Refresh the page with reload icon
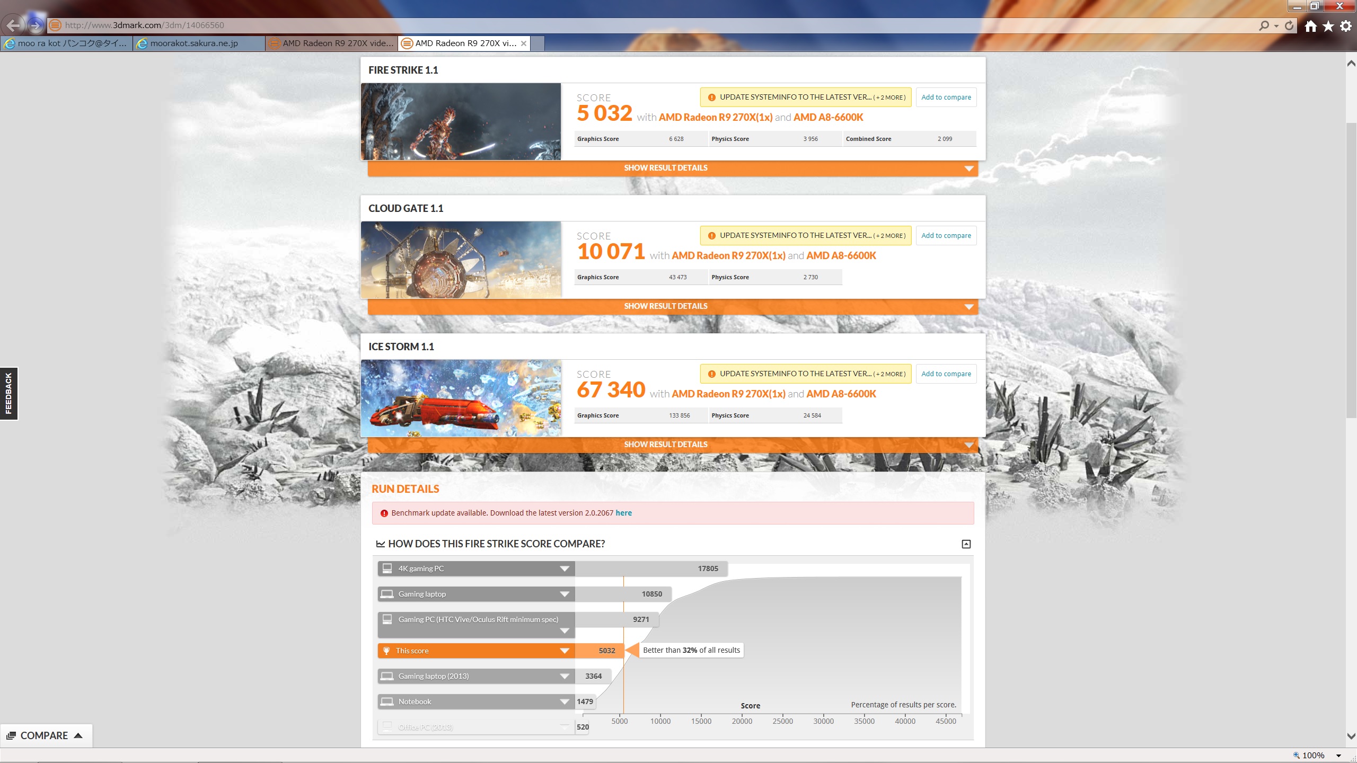The width and height of the screenshot is (1357, 763). [x=1289, y=25]
